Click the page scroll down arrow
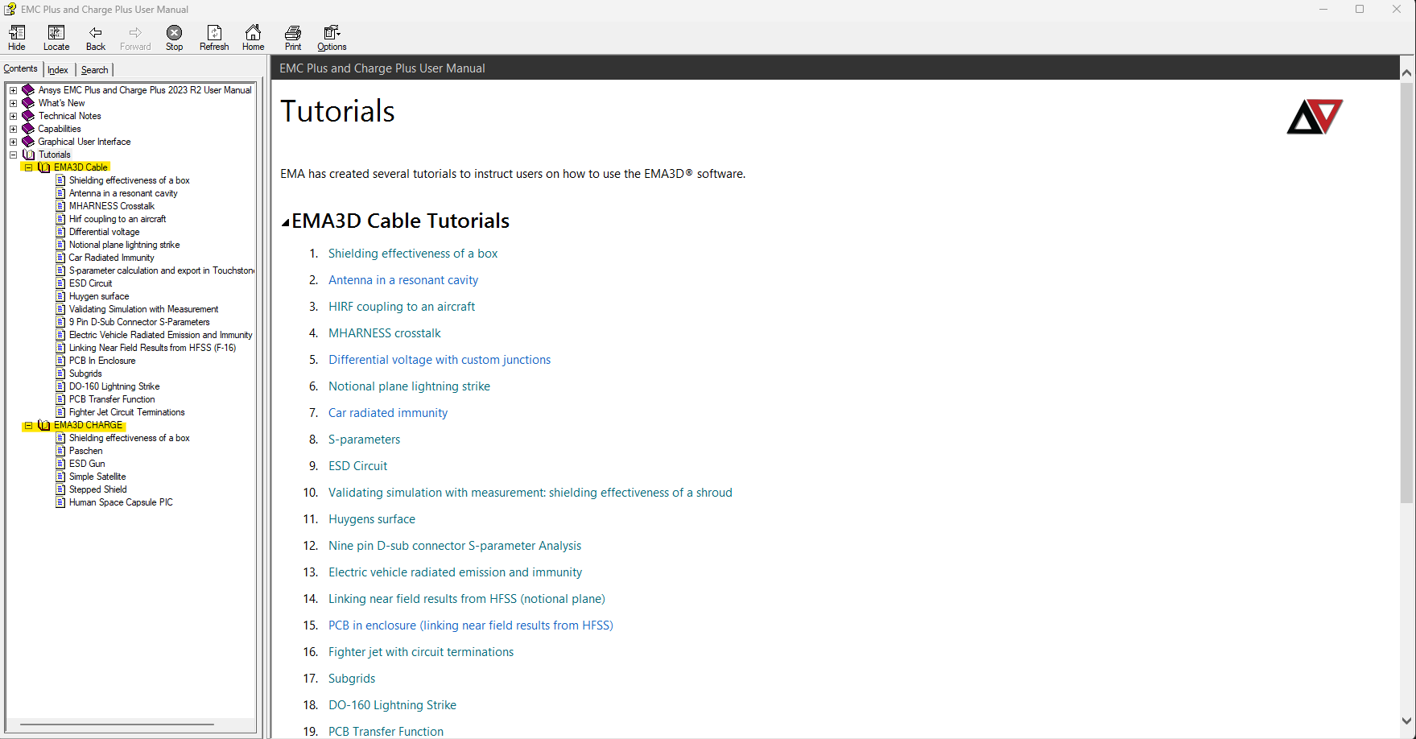Image resolution: width=1416 pixels, height=739 pixels. [1406, 721]
